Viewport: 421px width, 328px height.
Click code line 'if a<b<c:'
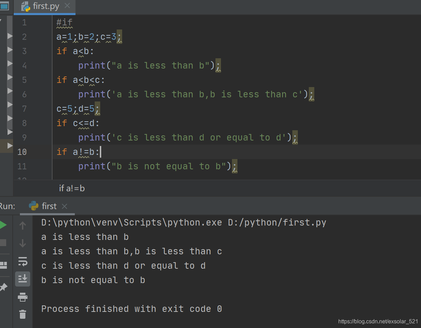pos(81,80)
